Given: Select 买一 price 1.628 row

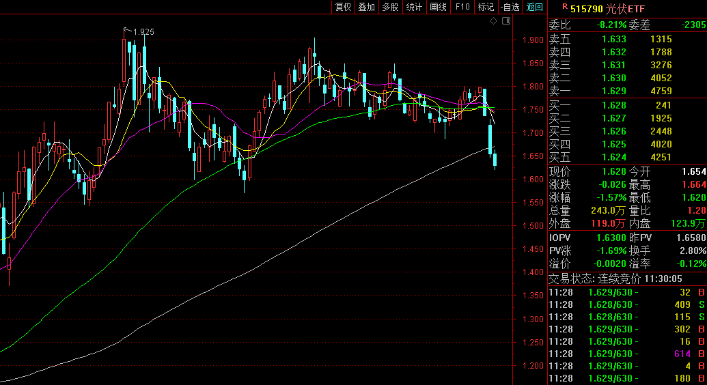Looking at the screenshot, I should (x=627, y=106).
